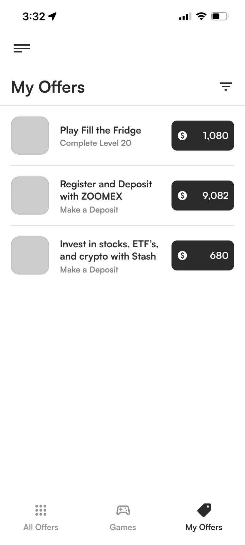Click the Stash offer thumbnail
Image resolution: width=245 pixels, height=545 pixels.
(x=30, y=255)
